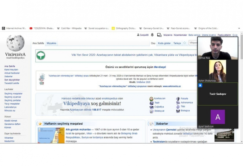This screenshot has height=166, width=243.
Task: Click the Vikipediya search field
Action: coord(193,43)
